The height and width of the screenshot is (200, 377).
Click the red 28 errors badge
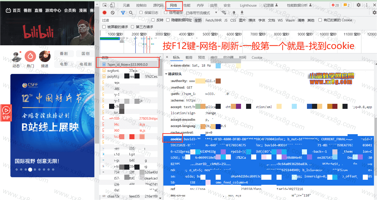pos(335,5)
